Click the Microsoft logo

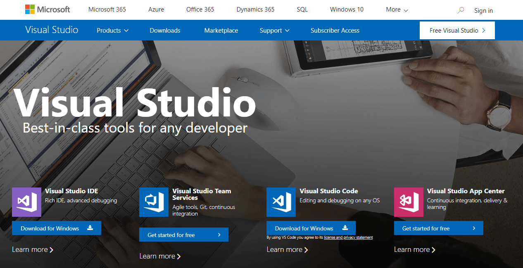tap(48, 9)
